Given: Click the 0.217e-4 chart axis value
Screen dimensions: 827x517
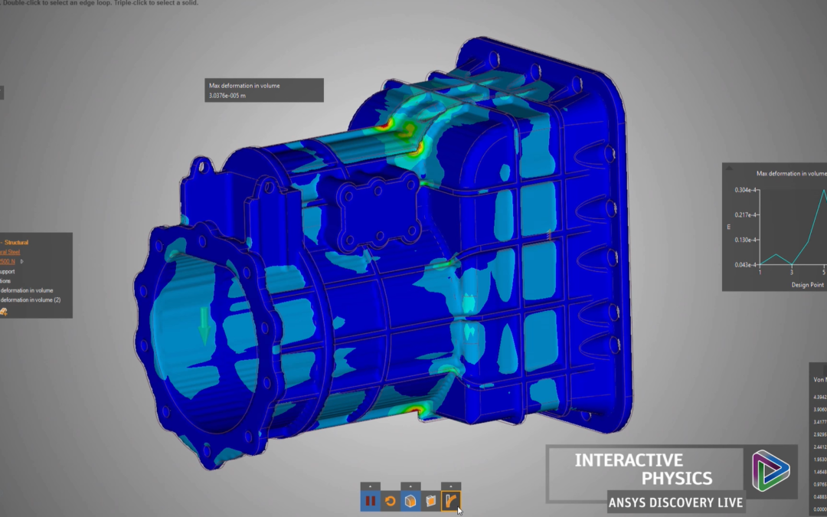Looking at the screenshot, I should click(745, 214).
